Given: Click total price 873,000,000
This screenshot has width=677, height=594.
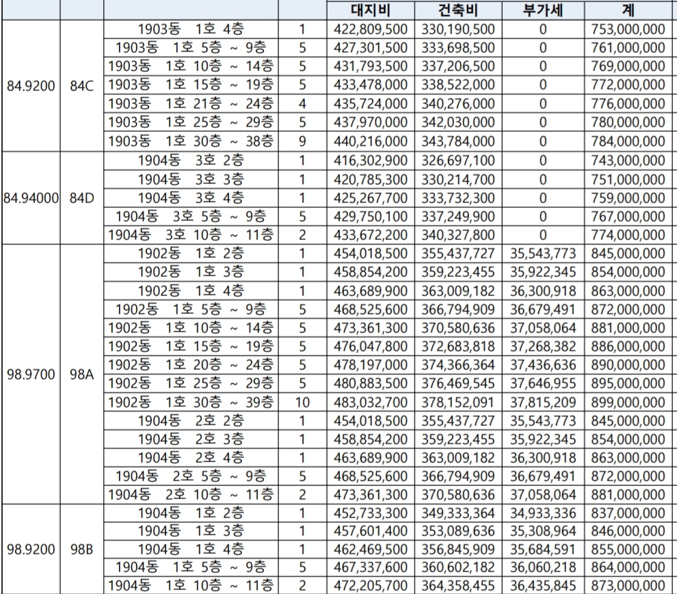Looking at the screenshot, I should 628,585.
